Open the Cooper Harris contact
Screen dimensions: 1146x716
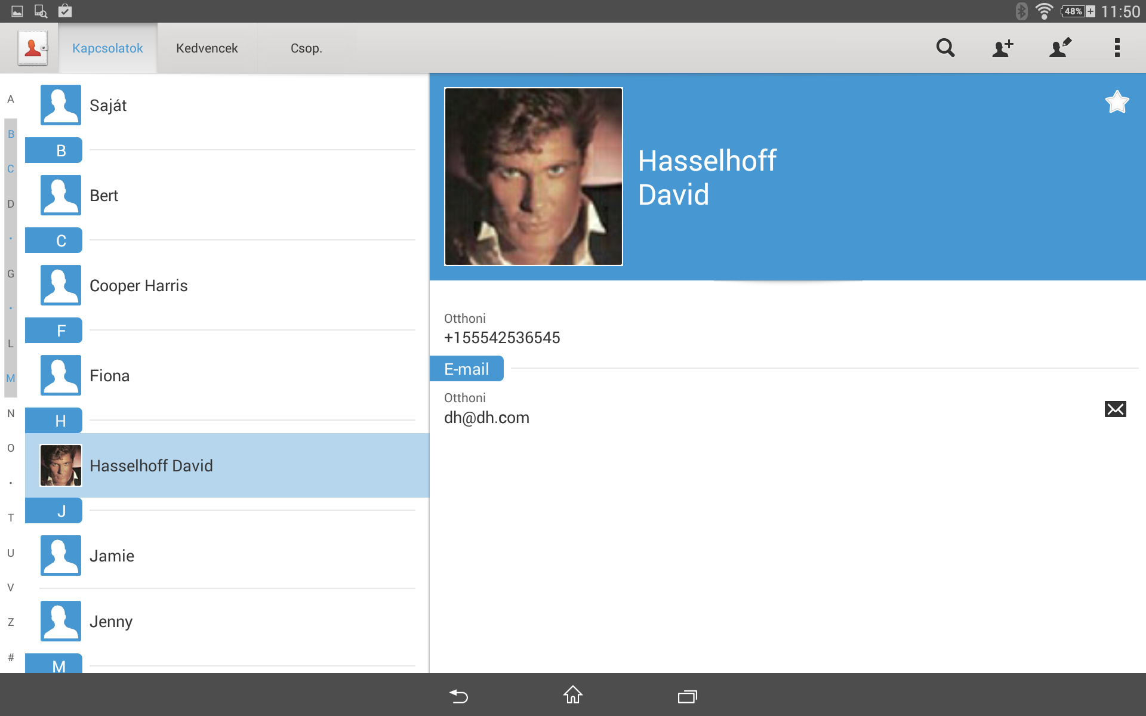point(227,285)
